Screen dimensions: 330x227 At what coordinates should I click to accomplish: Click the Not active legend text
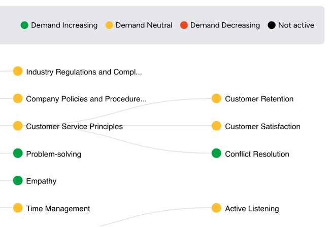296,25
